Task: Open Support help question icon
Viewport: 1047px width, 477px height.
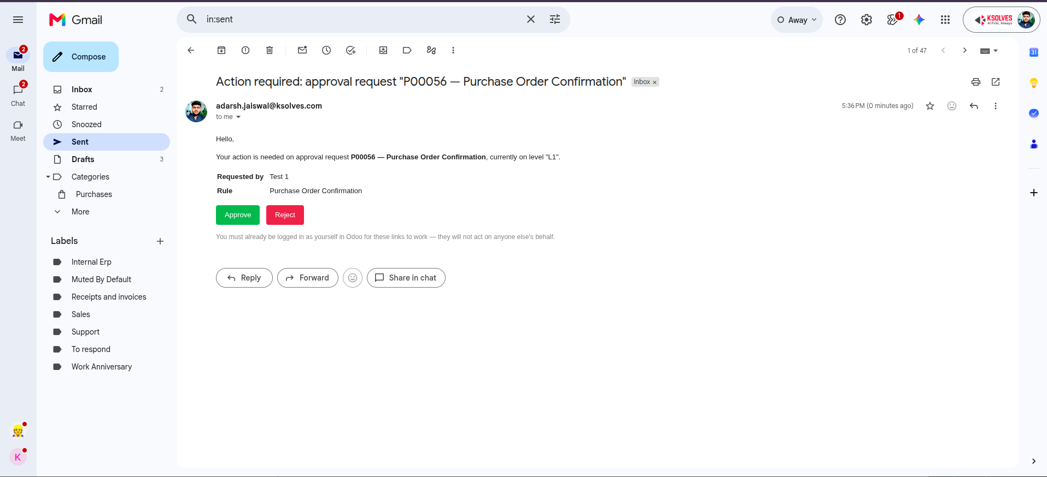Action: tap(840, 20)
